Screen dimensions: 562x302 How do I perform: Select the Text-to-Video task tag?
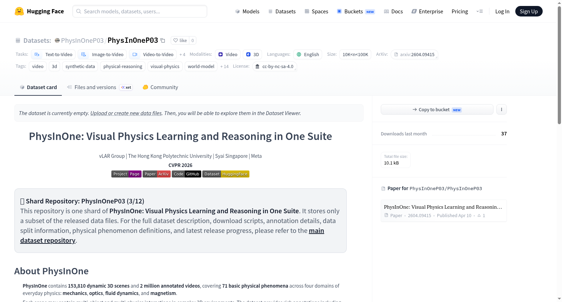[x=53, y=54]
